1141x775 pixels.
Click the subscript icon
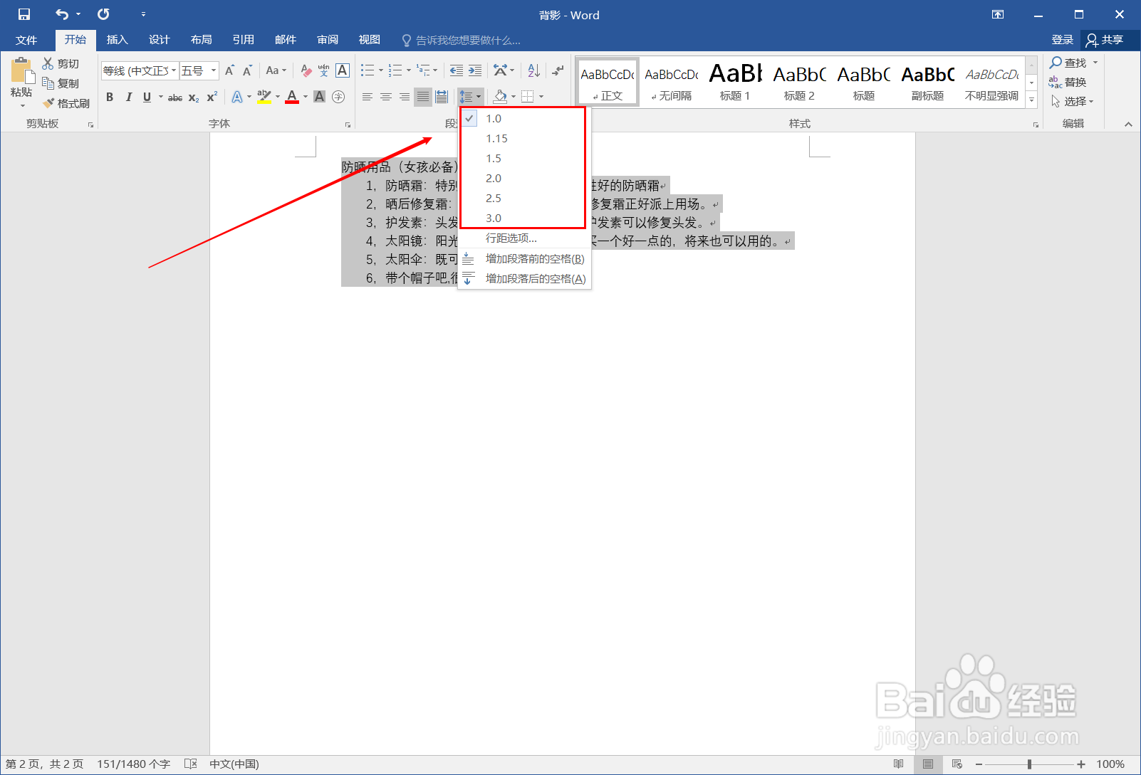coord(192,97)
